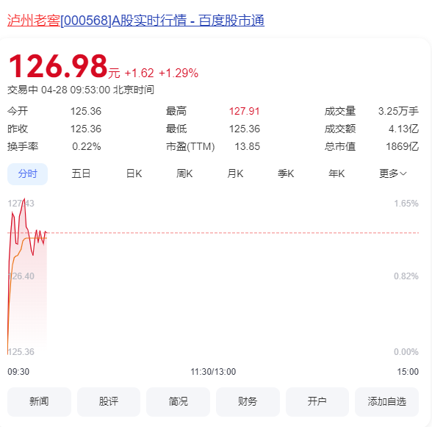Click the 最高 value 127.91
Screen dimensions: 432x427
click(245, 112)
